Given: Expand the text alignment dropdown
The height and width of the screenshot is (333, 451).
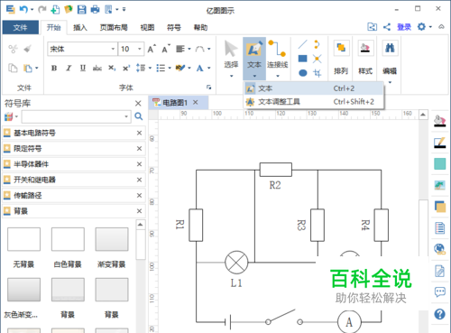Looking at the screenshot, I should 189,49.
